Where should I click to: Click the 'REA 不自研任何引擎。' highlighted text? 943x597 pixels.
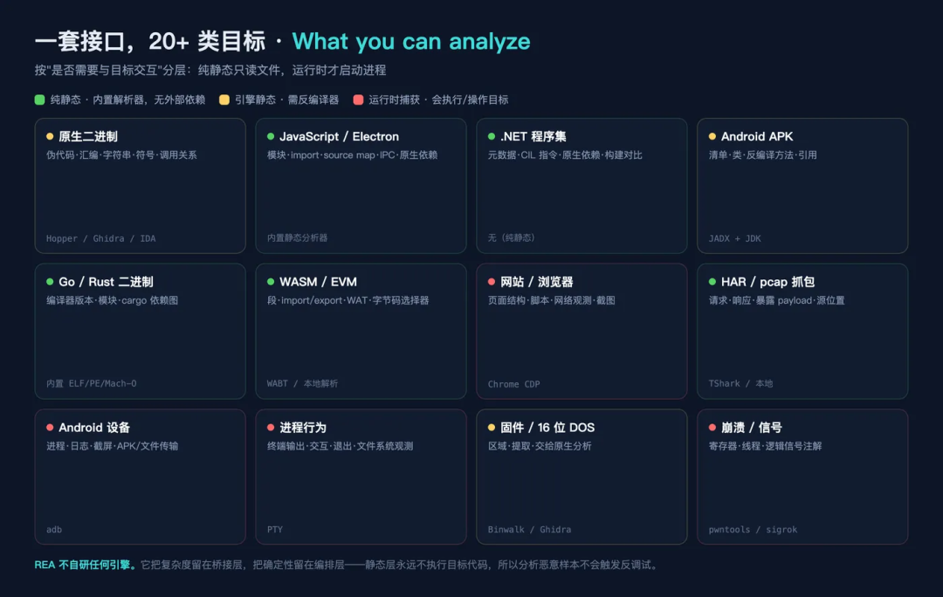[86, 565]
